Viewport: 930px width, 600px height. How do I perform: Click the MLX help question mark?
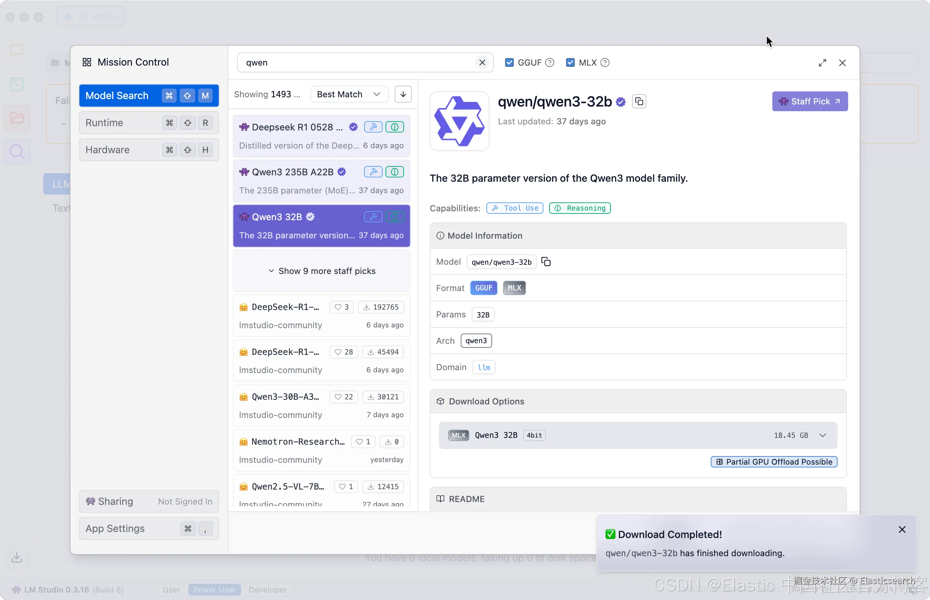point(605,63)
